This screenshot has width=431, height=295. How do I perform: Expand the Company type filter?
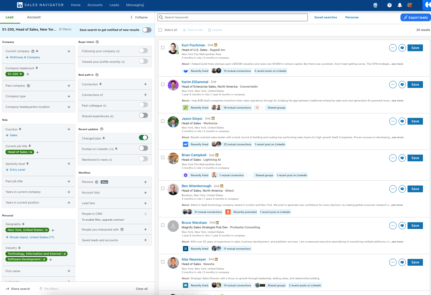click(x=69, y=96)
